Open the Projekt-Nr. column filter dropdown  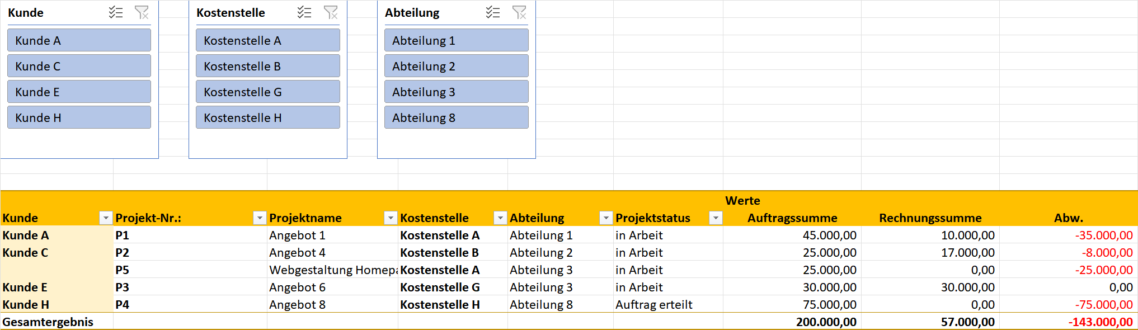pyautogui.click(x=260, y=218)
